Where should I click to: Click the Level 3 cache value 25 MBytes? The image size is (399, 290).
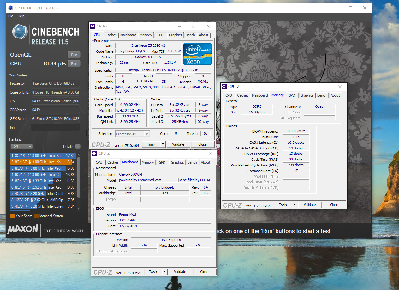point(180,122)
